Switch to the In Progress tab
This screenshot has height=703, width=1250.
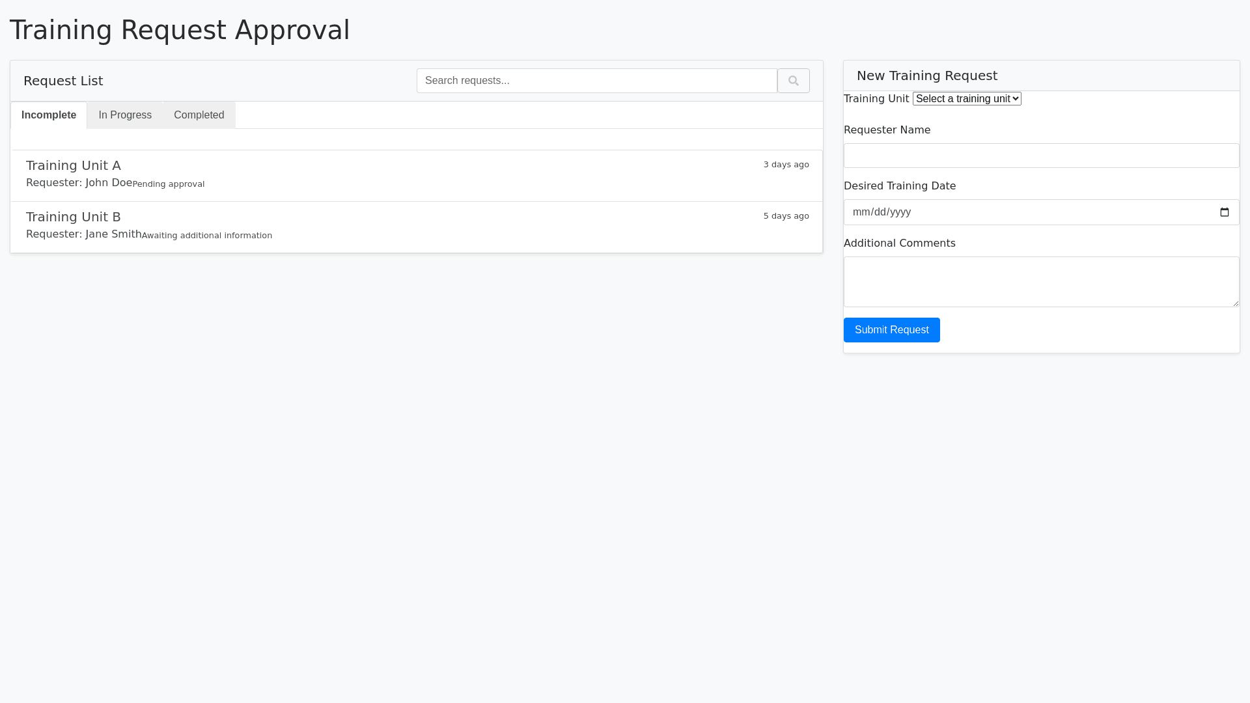(125, 115)
